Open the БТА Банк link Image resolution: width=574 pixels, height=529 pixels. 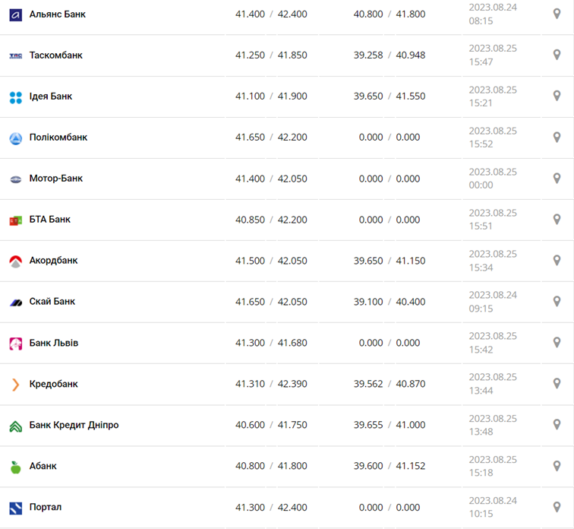[50, 220]
